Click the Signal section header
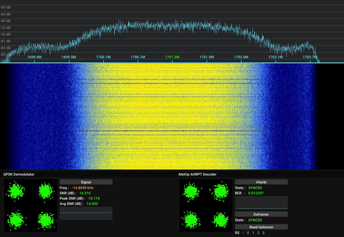Viewport: 344px width, 237px height. [x=86, y=182]
